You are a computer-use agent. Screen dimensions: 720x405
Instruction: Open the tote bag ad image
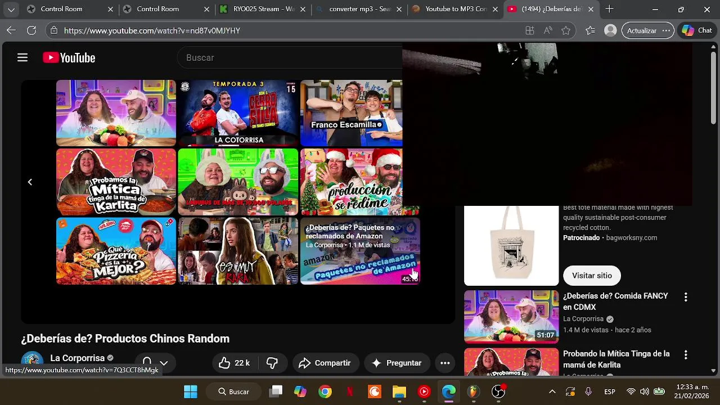pyautogui.click(x=511, y=246)
